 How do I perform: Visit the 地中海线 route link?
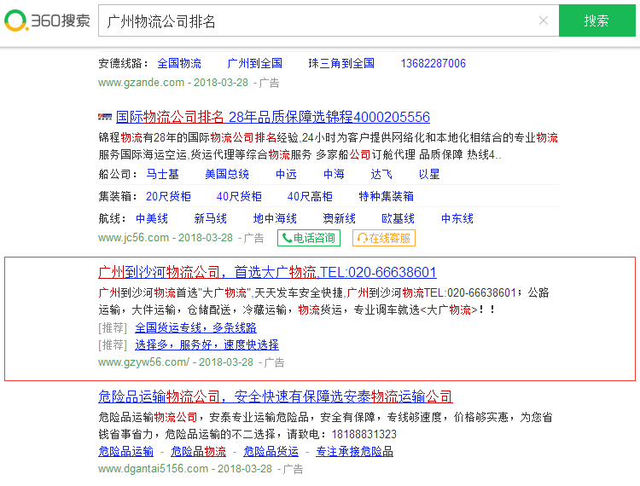pyautogui.click(x=275, y=218)
